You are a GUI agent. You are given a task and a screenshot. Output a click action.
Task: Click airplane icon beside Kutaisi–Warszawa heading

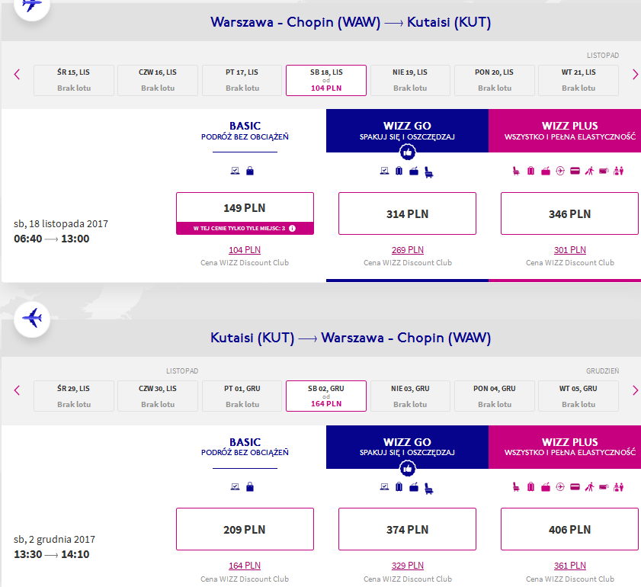(32, 319)
